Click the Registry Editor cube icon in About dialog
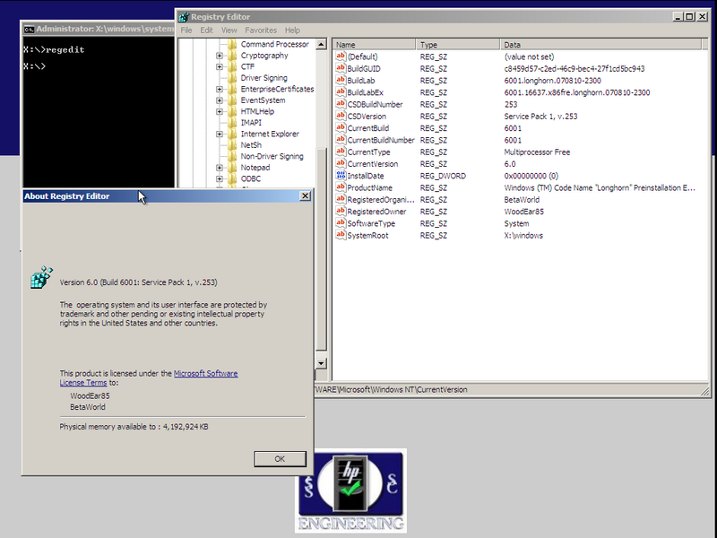717x538 pixels. click(40, 278)
